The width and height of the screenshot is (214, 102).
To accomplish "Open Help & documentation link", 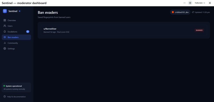I will pos(15,96).
